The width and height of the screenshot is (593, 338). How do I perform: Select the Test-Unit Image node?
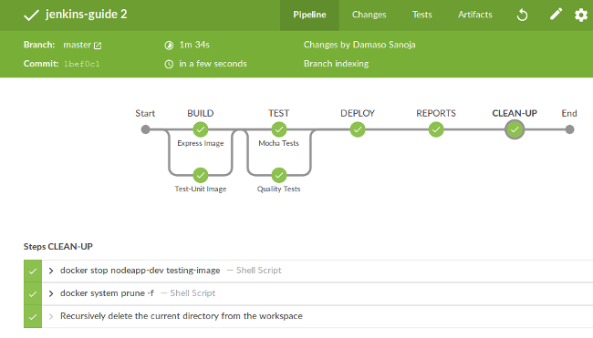click(201, 175)
